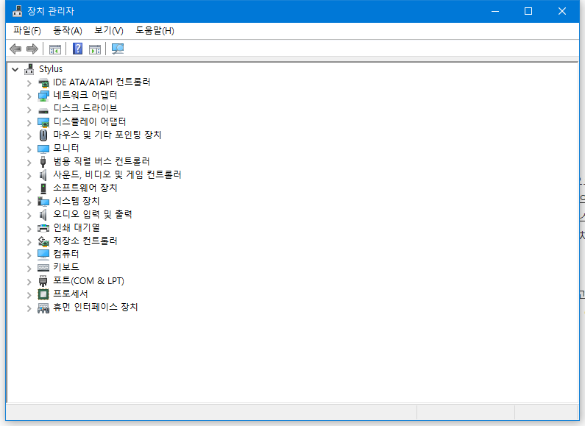Expand 오디오 입력 및 출력 node
585x426 pixels.
tap(29, 216)
